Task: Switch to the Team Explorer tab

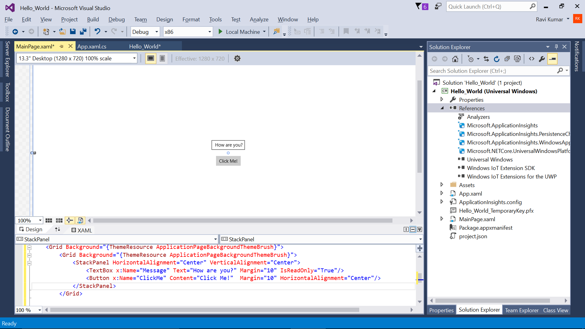Action: coord(522,310)
